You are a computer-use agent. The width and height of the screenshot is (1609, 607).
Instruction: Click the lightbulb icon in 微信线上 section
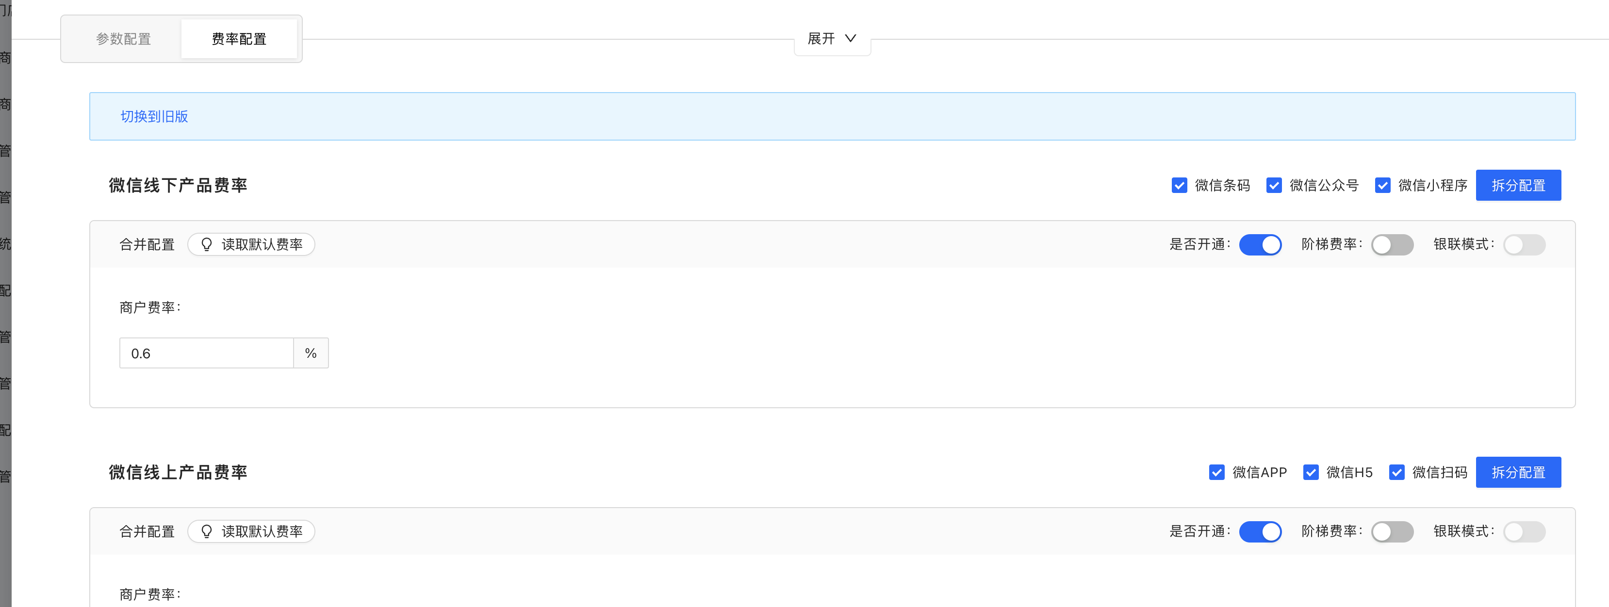click(x=206, y=531)
